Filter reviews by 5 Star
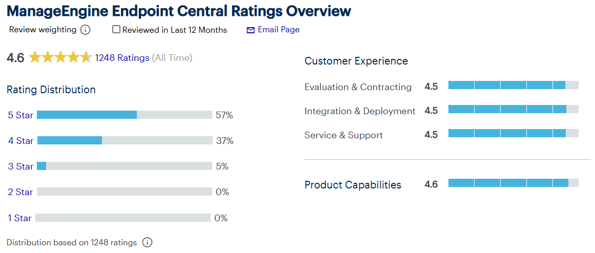 click(x=20, y=115)
